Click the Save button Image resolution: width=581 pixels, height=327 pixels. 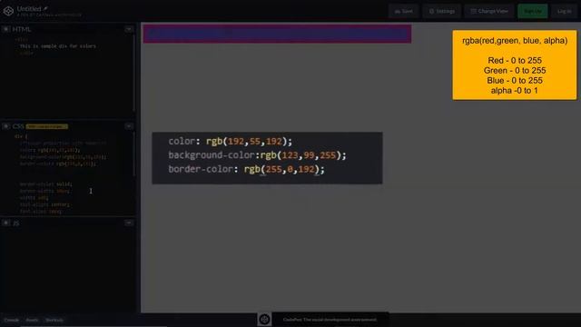403,11
